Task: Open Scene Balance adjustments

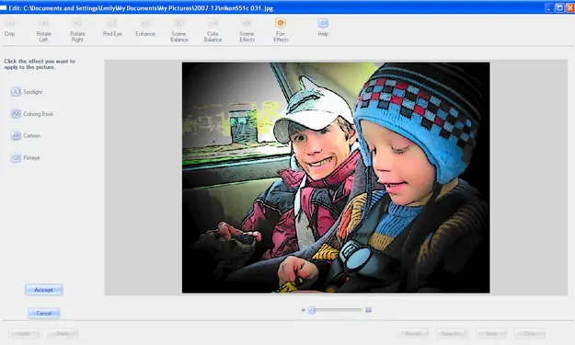Action: click(179, 29)
